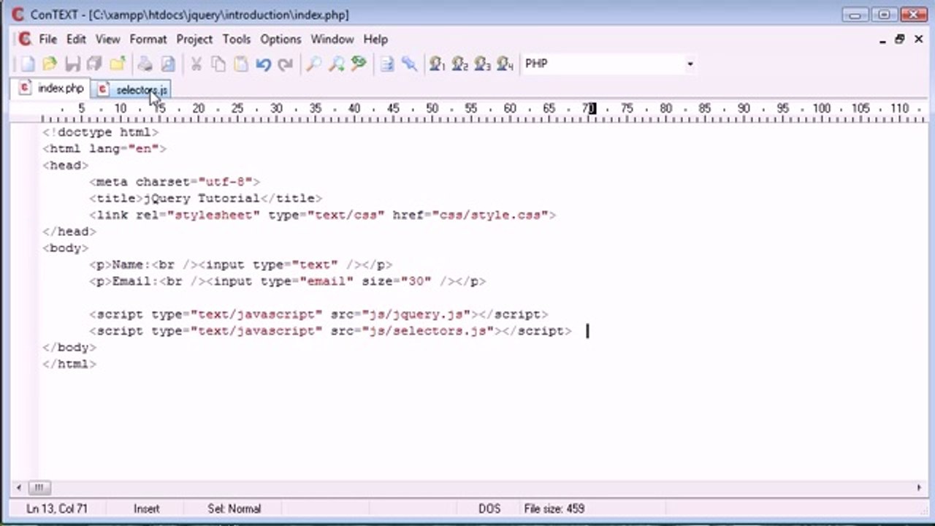Click the closing '</html>' tag line

pos(69,364)
